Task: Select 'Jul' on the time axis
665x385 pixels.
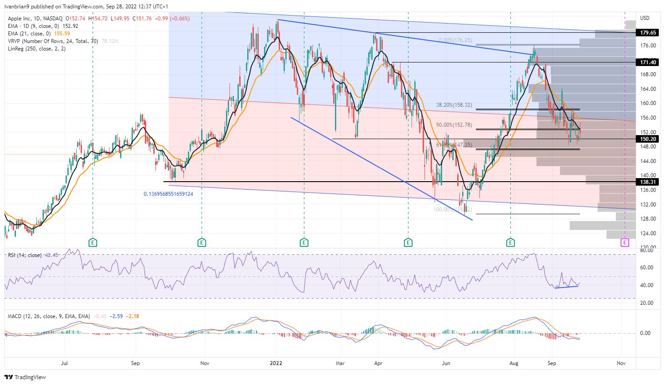Action: click(x=65, y=363)
